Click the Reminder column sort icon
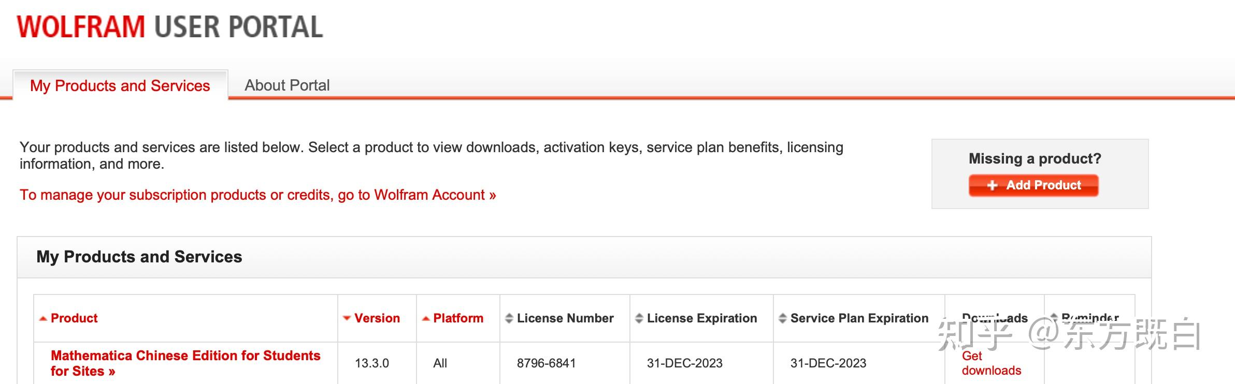1235x384 pixels. pyautogui.click(x=1054, y=317)
